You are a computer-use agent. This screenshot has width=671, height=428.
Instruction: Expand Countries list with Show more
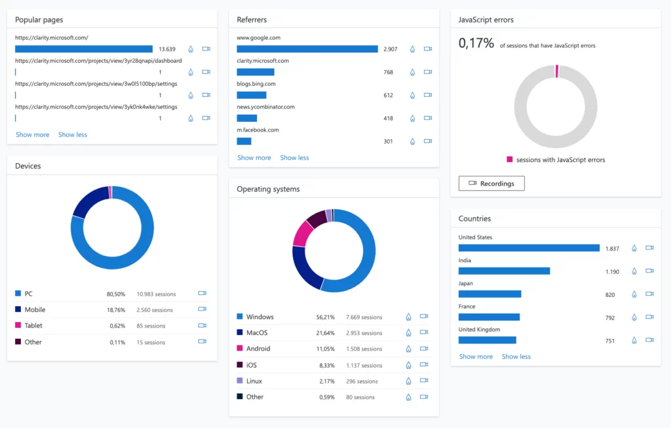tap(476, 357)
